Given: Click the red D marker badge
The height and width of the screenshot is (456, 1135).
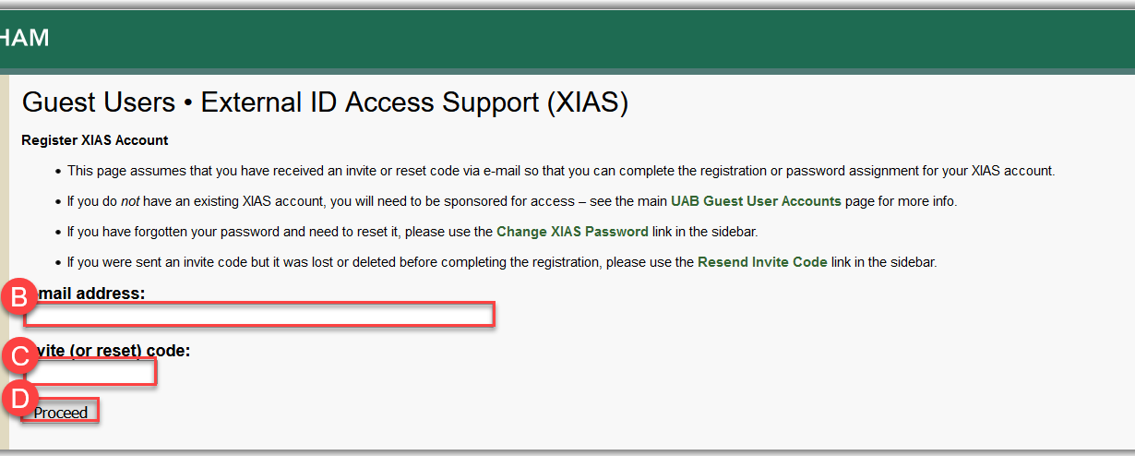Looking at the screenshot, I should coord(18,399).
